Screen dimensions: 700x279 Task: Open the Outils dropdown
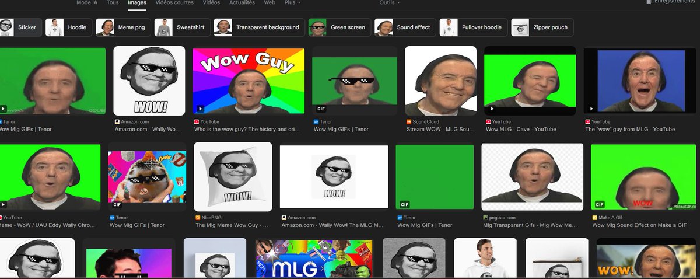pyautogui.click(x=390, y=2)
